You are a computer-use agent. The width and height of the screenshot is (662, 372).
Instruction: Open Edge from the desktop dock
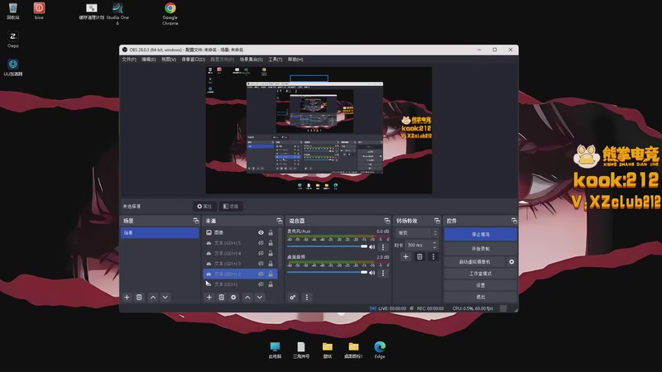(x=380, y=350)
